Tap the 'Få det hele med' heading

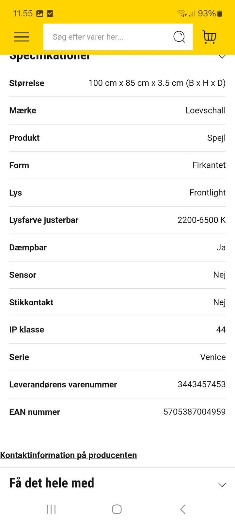pyautogui.click(x=52, y=483)
